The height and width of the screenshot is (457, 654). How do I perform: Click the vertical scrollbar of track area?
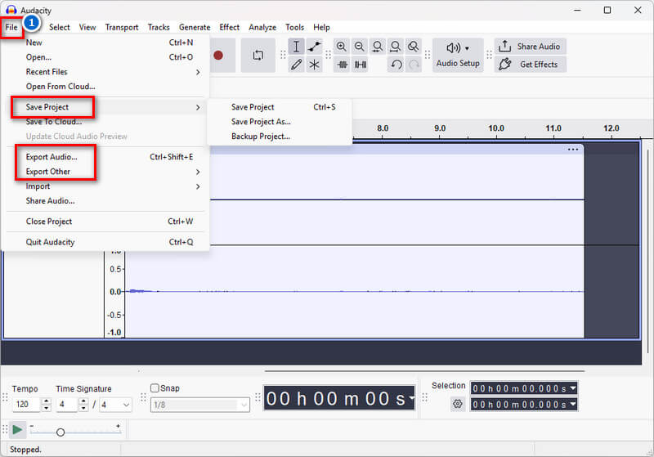(x=647, y=250)
